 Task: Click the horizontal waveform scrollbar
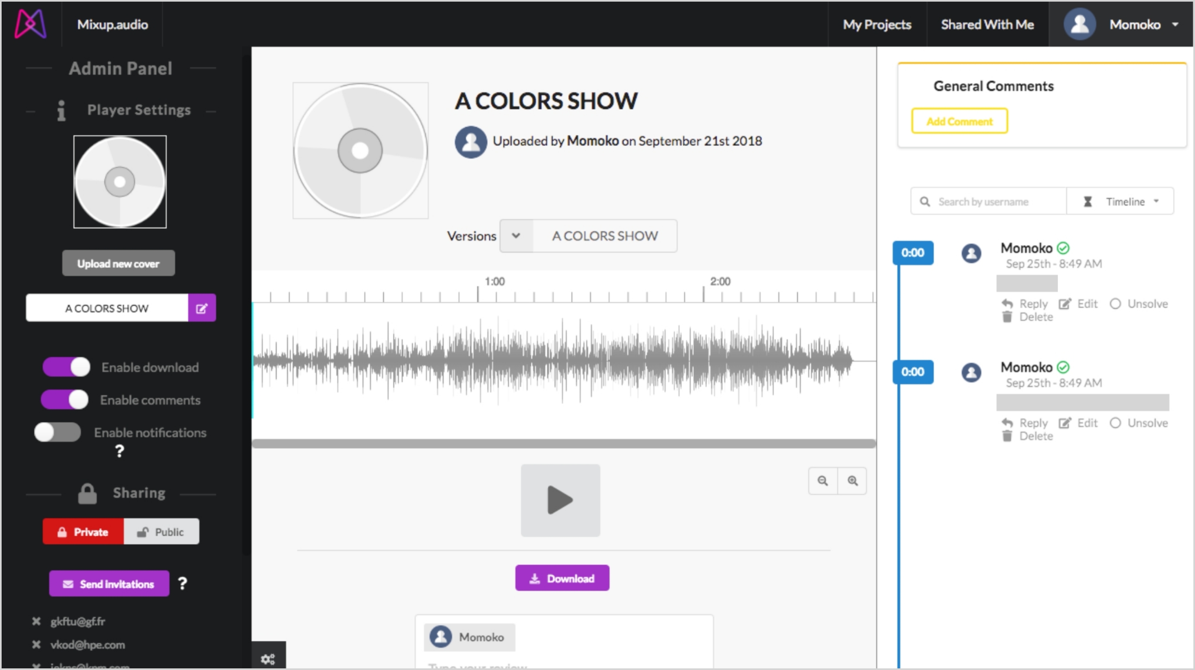(564, 444)
